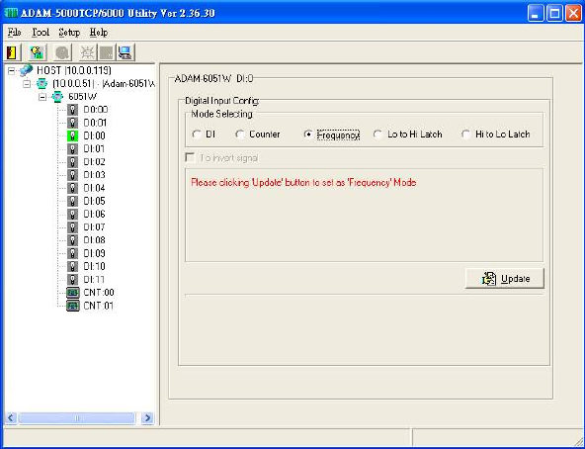Select the DI:10 tree item
This screenshot has height=449, width=585.
coord(95,266)
